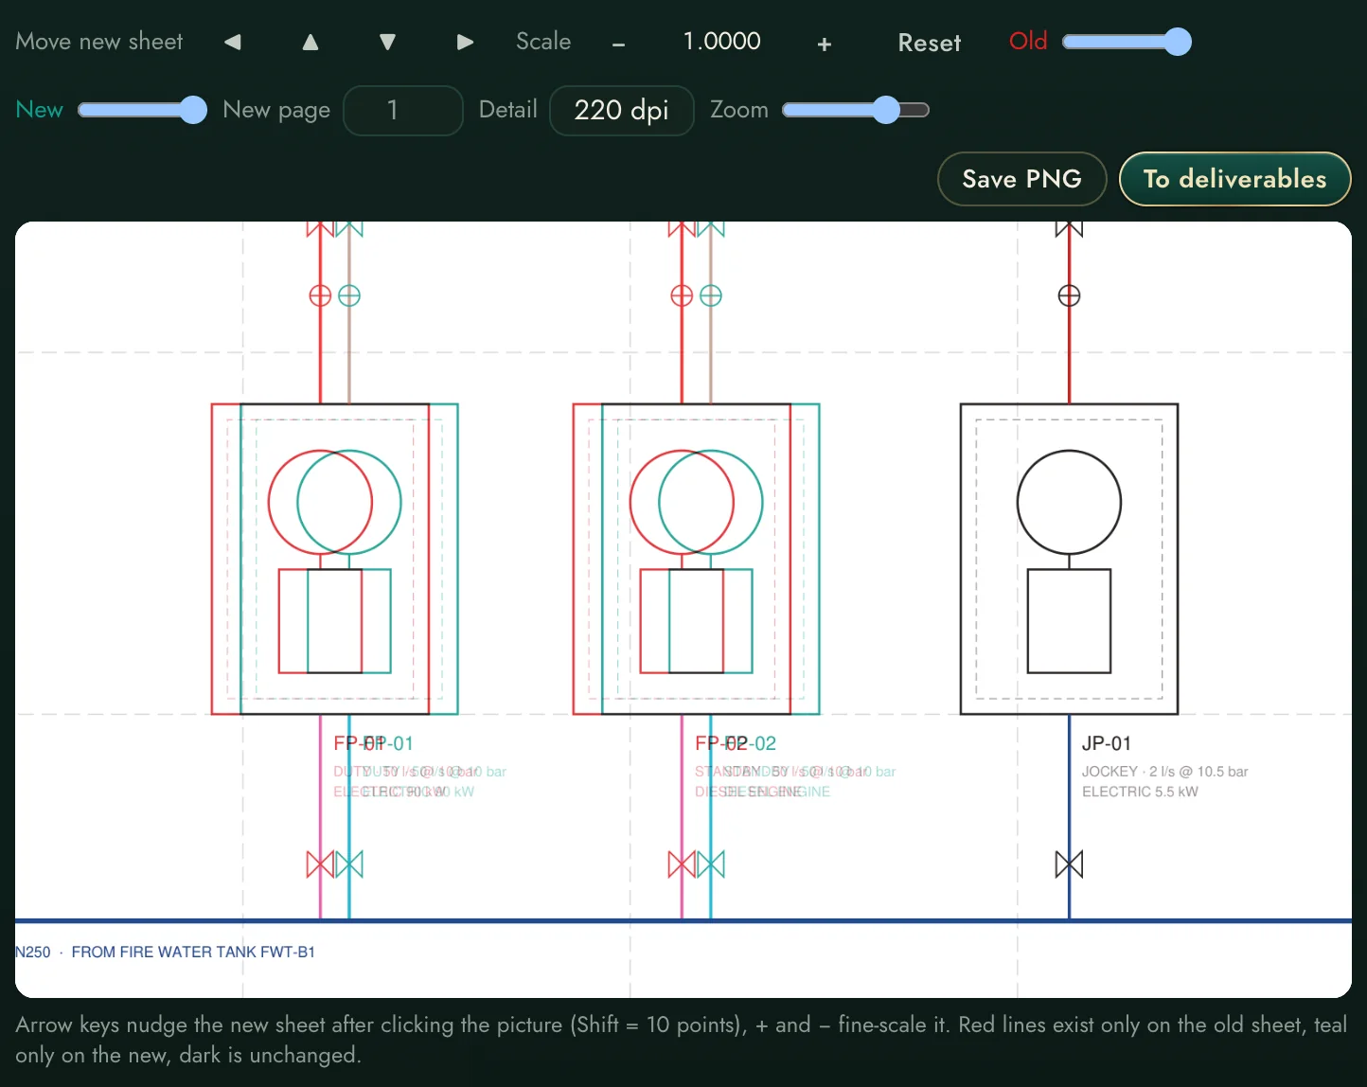Adjust the Old sheet opacity slider
The width and height of the screenshot is (1367, 1087).
(x=1127, y=42)
